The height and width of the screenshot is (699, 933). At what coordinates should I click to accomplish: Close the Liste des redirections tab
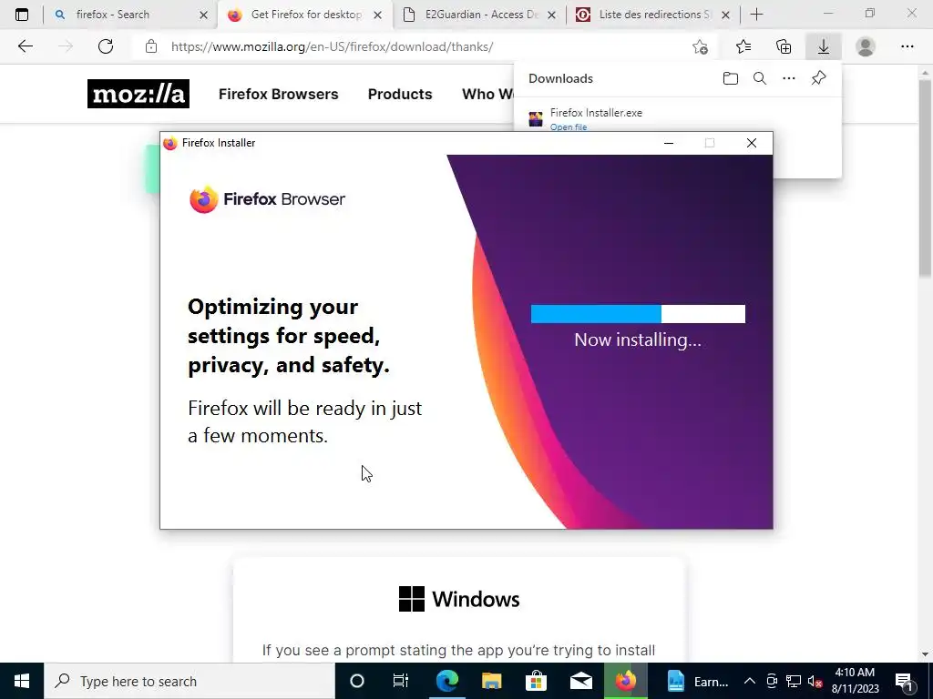click(725, 15)
